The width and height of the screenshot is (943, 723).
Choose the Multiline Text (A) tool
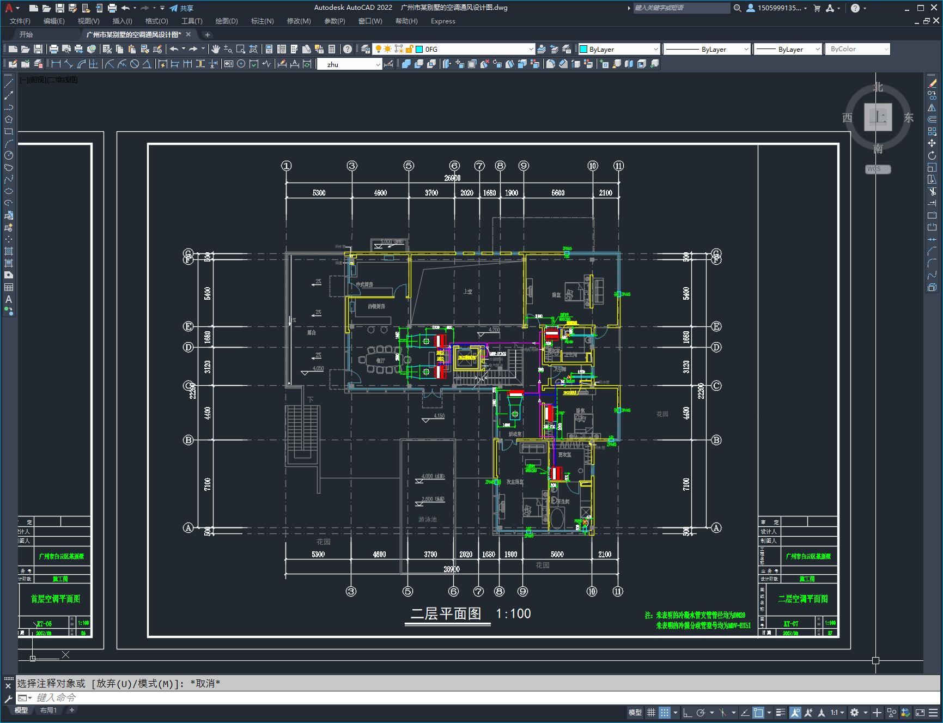(9, 299)
